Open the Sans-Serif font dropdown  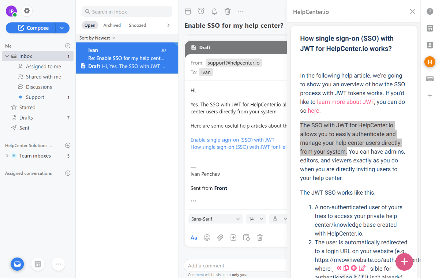(216, 219)
